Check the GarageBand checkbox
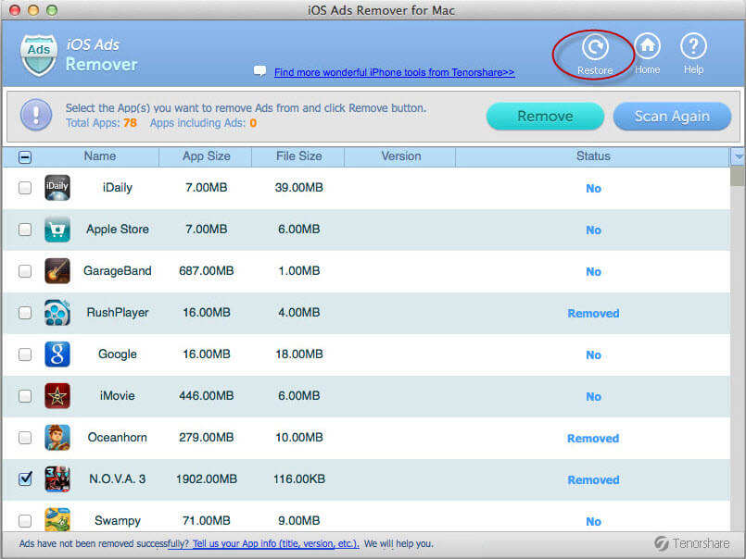The width and height of the screenshot is (746, 559). (x=25, y=271)
